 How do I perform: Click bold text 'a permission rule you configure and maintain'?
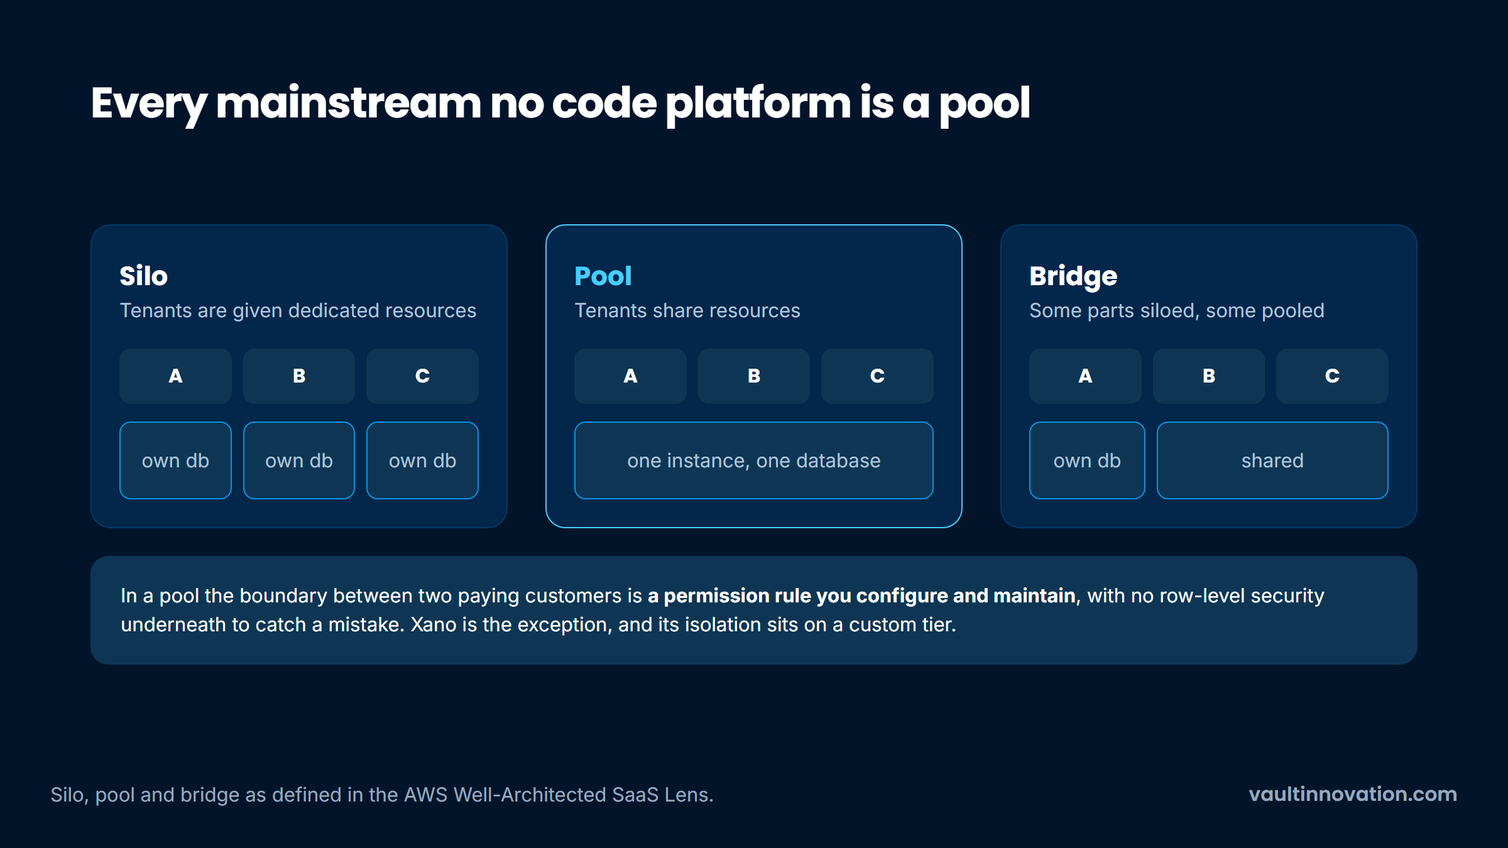coord(861,595)
